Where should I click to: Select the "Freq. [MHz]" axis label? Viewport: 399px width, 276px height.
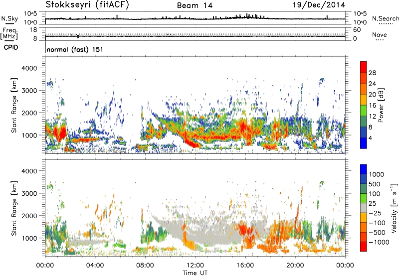(x=9, y=33)
